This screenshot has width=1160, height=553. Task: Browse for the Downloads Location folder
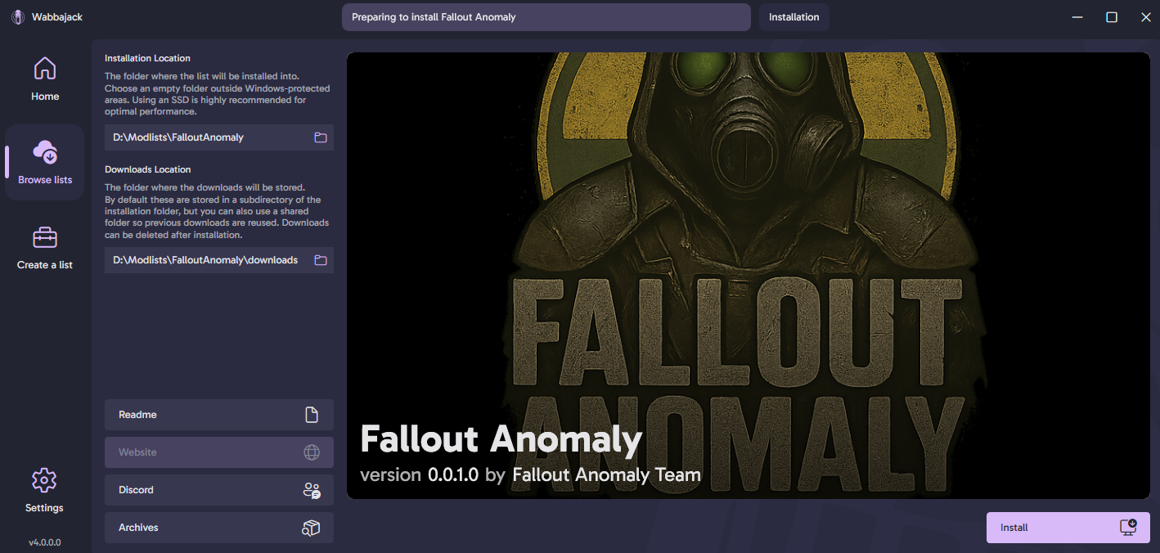pyautogui.click(x=321, y=260)
